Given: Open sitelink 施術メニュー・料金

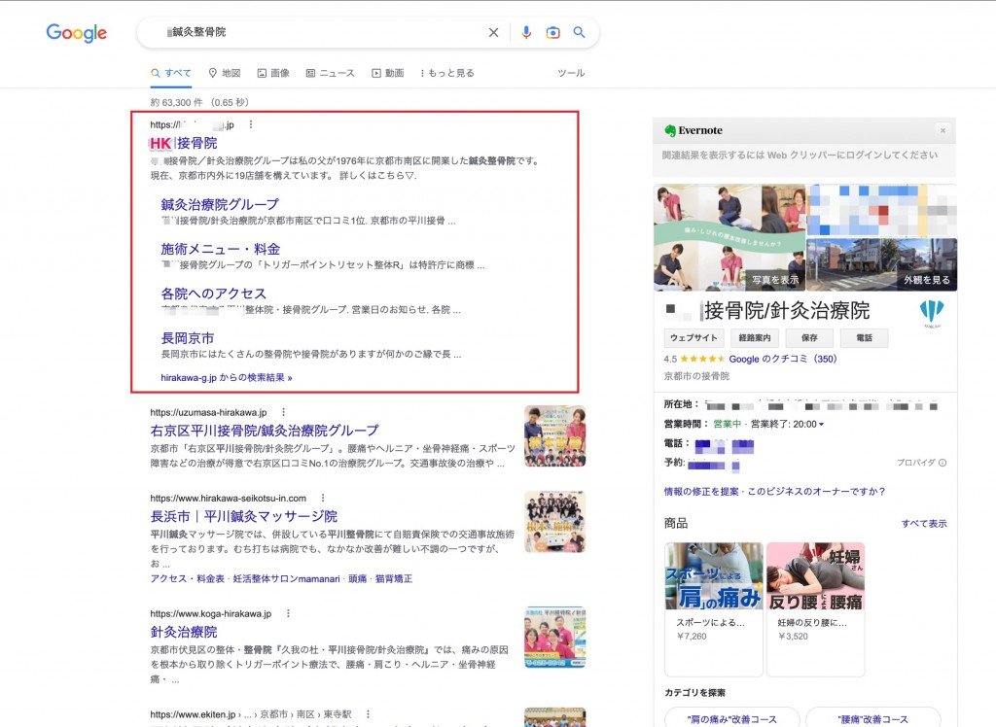Looking at the screenshot, I should [x=221, y=249].
